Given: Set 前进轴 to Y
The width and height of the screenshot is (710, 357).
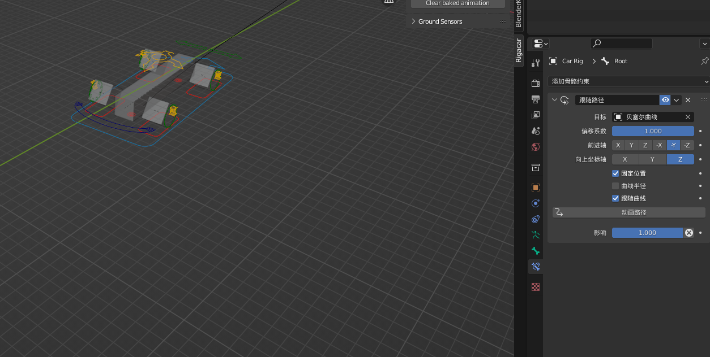Looking at the screenshot, I should click(632, 145).
